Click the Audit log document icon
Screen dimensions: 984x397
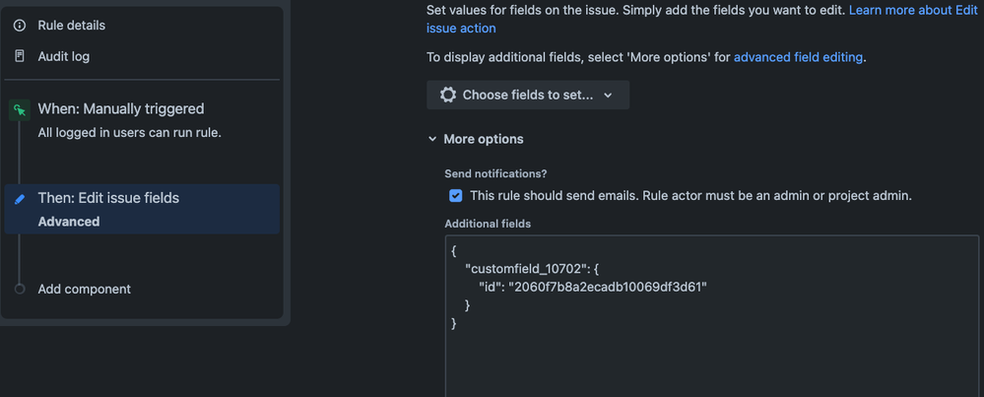[x=20, y=56]
